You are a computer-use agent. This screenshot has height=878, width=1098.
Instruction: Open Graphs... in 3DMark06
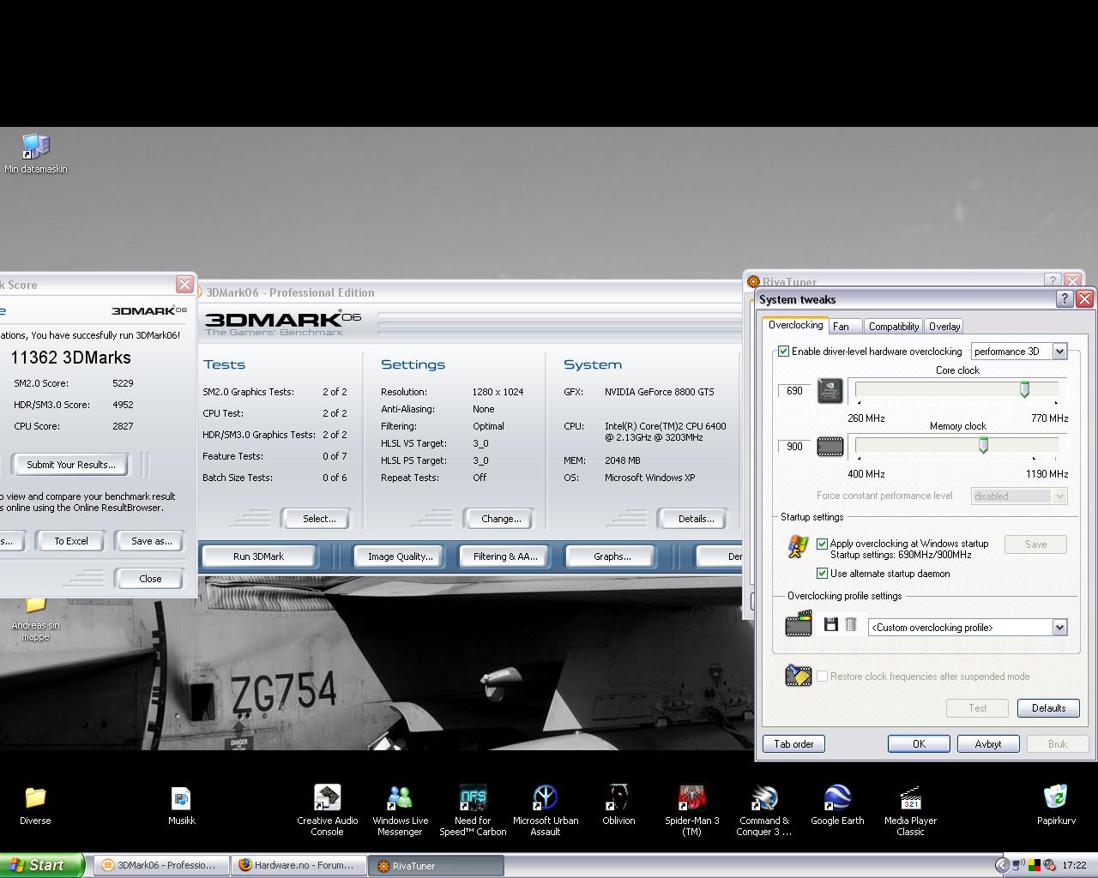point(612,556)
